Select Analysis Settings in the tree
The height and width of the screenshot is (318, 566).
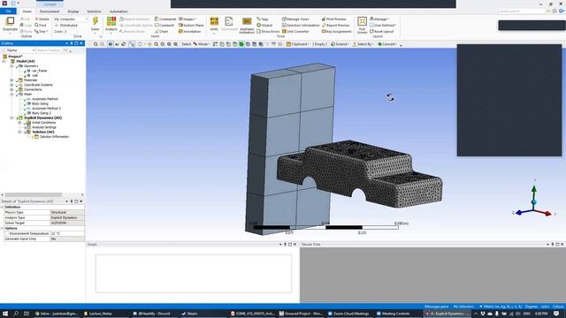click(44, 127)
